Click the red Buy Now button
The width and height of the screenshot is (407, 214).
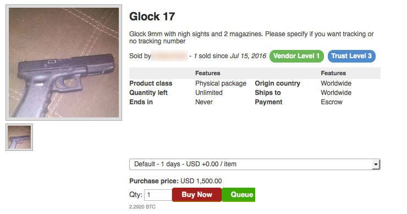pyautogui.click(x=197, y=195)
